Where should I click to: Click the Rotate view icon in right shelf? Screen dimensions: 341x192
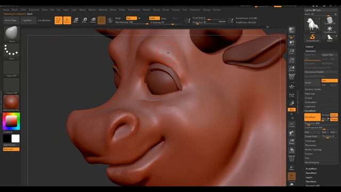291,150
